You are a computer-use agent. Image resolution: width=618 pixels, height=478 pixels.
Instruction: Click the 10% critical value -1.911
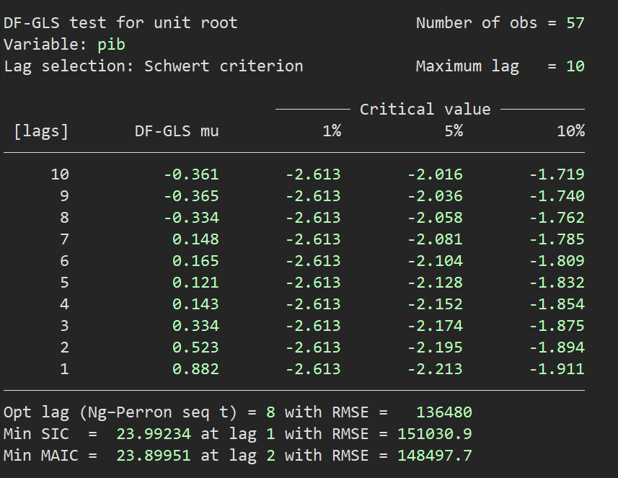(x=557, y=369)
